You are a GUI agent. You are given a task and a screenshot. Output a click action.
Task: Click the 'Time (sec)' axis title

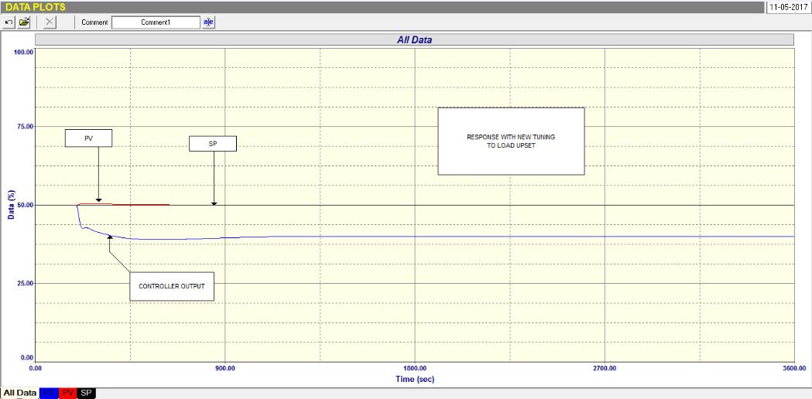(x=415, y=380)
